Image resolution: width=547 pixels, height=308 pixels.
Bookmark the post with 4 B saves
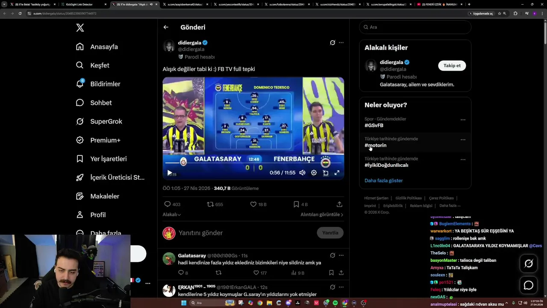tap(300, 204)
